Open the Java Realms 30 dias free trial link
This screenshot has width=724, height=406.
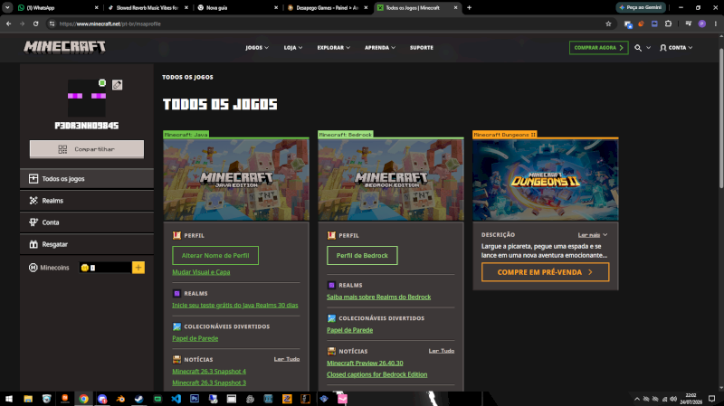pyautogui.click(x=235, y=306)
